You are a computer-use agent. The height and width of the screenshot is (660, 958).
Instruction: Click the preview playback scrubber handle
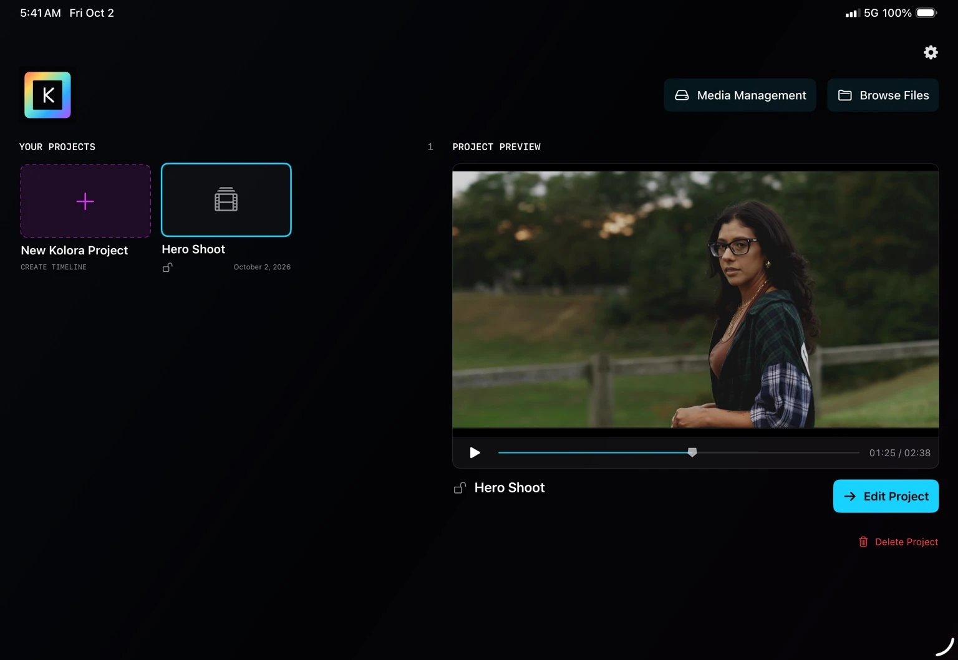[x=692, y=452]
